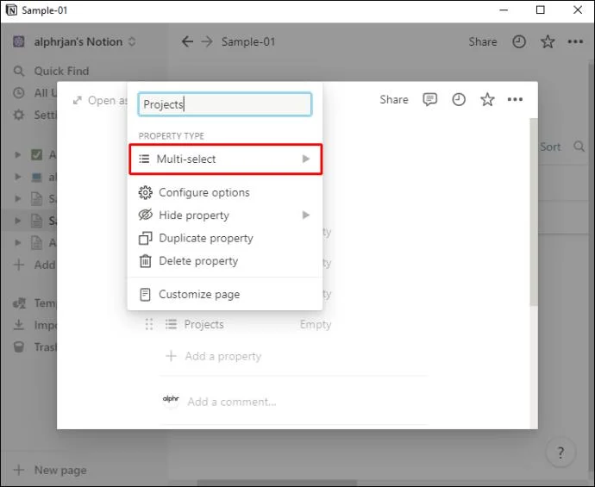Click the database search magnifier icon
Image resolution: width=595 pixels, height=487 pixels.
point(579,147)
